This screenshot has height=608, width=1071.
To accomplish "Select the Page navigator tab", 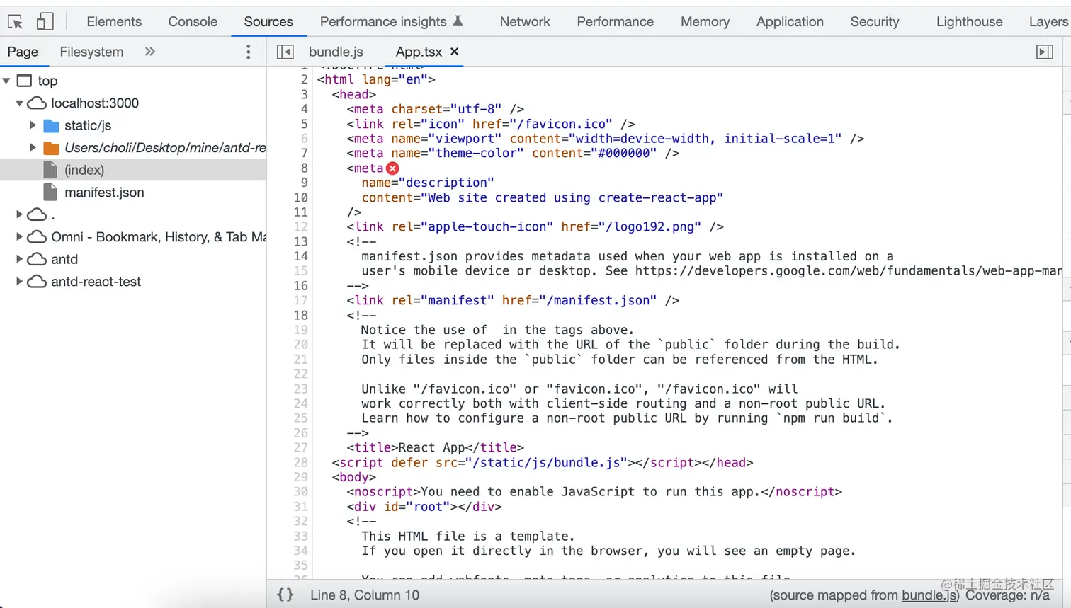I will pyautogui.click(x=23, y=52).
